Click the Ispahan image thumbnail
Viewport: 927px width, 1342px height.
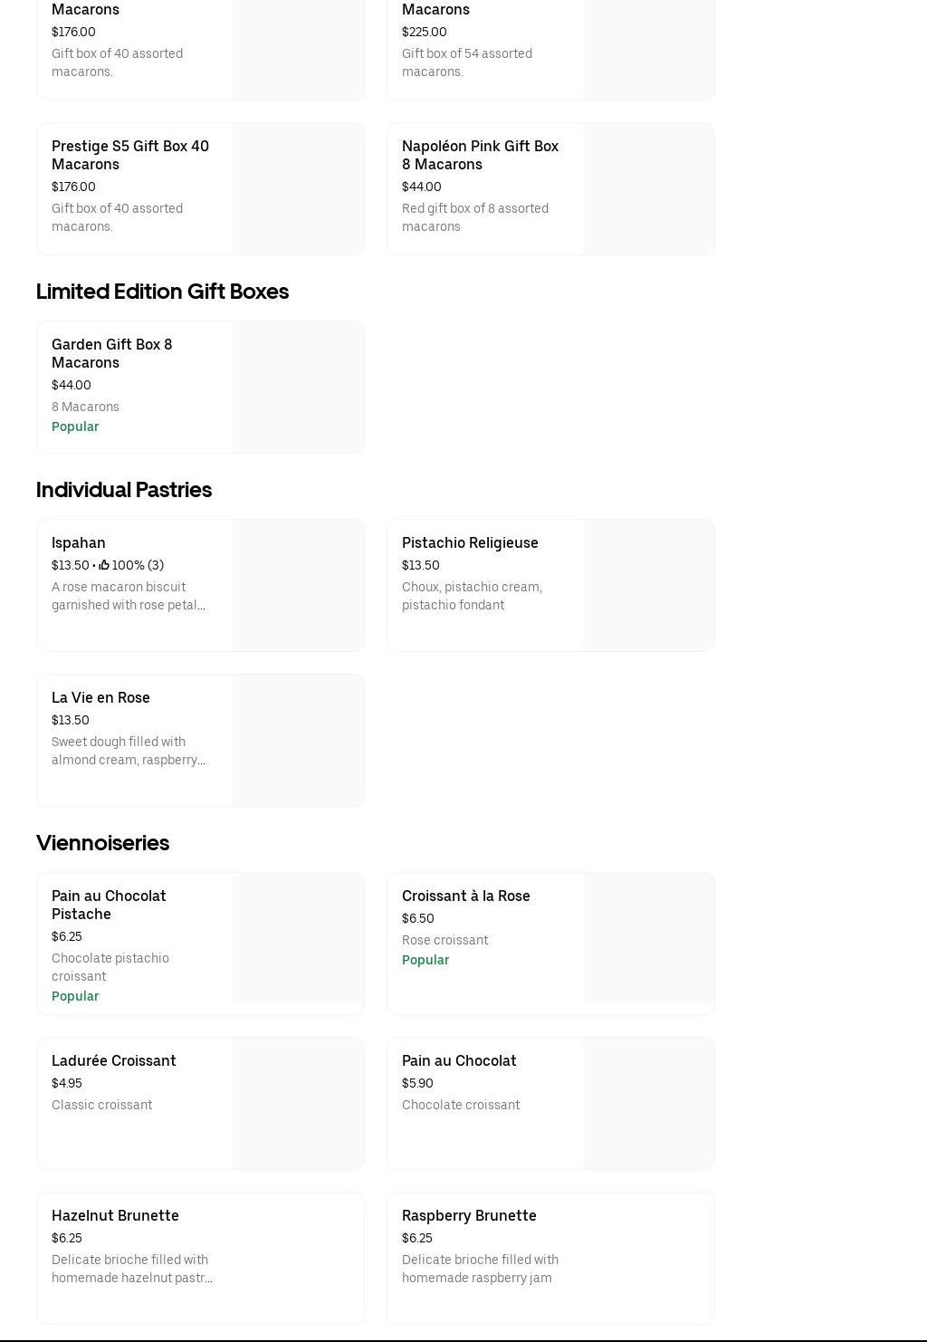[x=298, y=585]
